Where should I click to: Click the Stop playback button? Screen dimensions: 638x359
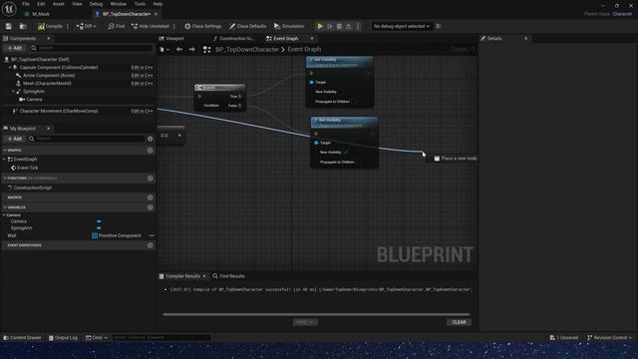(x=339, y=26)
